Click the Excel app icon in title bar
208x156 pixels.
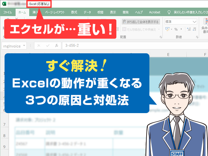4,4
